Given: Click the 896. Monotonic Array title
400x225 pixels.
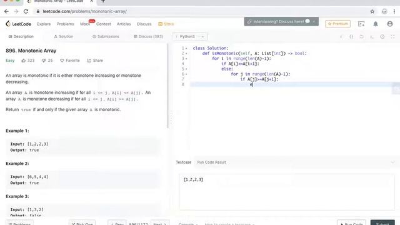Looking at the screenshot, I should [x=31, y=51].
